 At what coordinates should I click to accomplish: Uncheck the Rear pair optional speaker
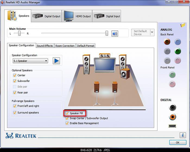pyautogui.click(x=15, y=92)
